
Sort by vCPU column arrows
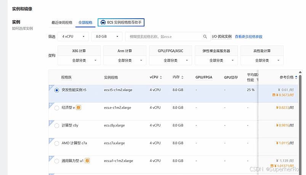click(x=161, y=77)
